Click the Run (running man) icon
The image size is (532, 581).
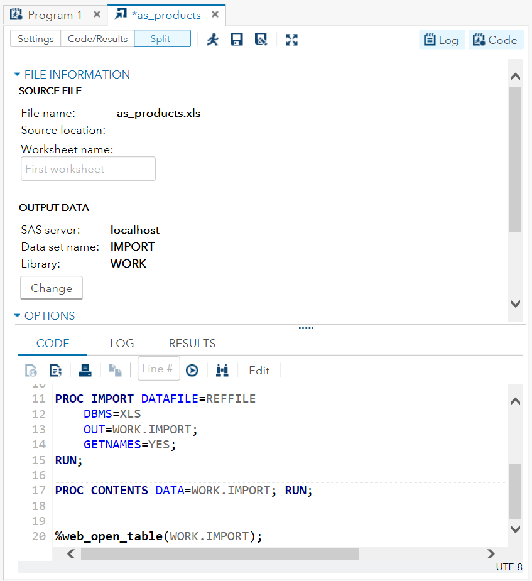click(x=213, y=40)
